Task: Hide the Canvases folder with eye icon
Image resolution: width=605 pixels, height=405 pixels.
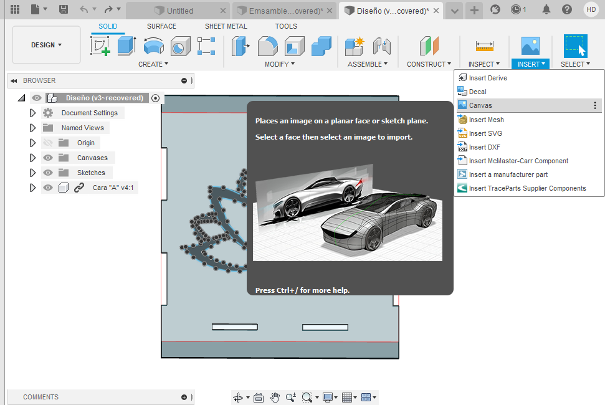Action: pos(48,158)
